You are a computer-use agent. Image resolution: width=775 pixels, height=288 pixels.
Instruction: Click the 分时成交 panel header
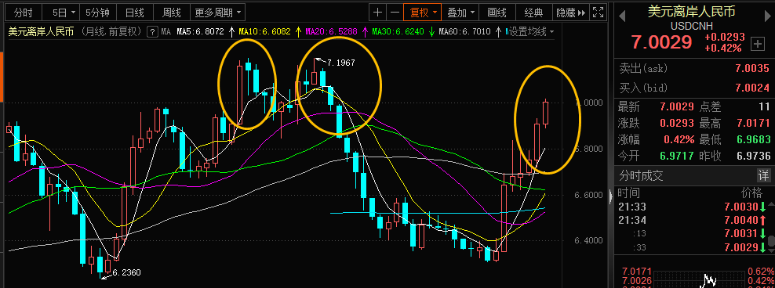click(x=641, y=175)
